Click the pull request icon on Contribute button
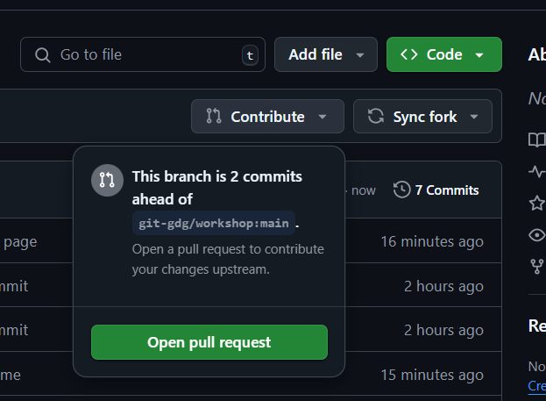 tap(214, 116)
